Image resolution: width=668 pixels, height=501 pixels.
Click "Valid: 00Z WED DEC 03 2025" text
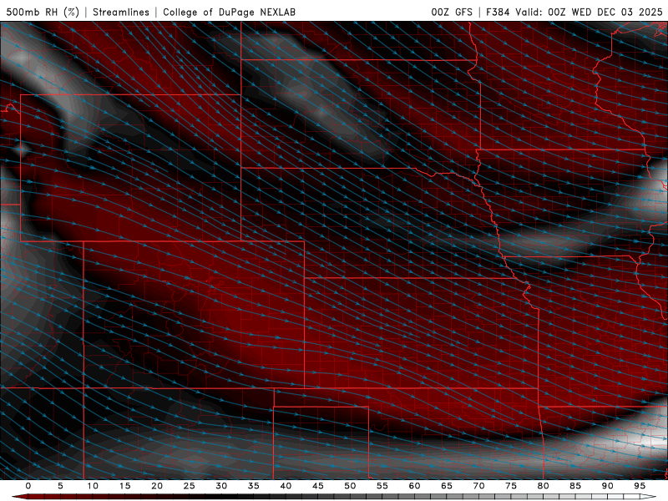pyautogui.click(x=589, y=12)
